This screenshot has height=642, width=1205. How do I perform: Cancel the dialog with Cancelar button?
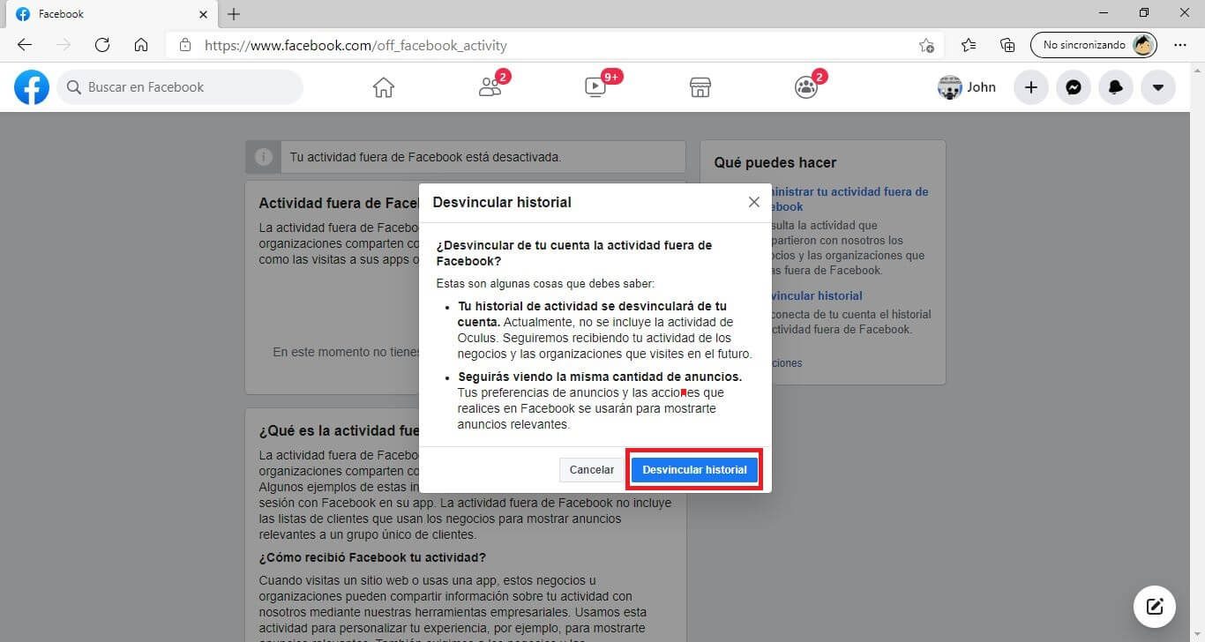pos(591,470)
